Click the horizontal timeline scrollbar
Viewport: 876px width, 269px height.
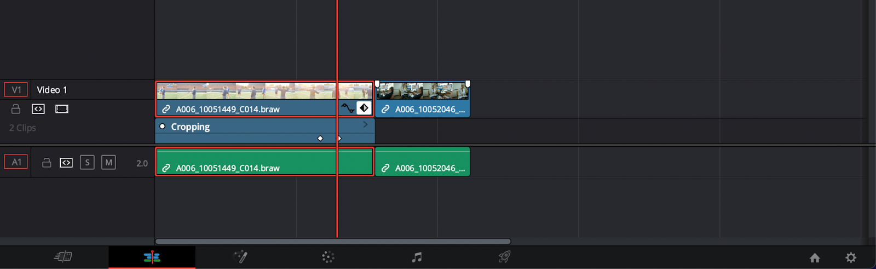[x=333, y=241]
